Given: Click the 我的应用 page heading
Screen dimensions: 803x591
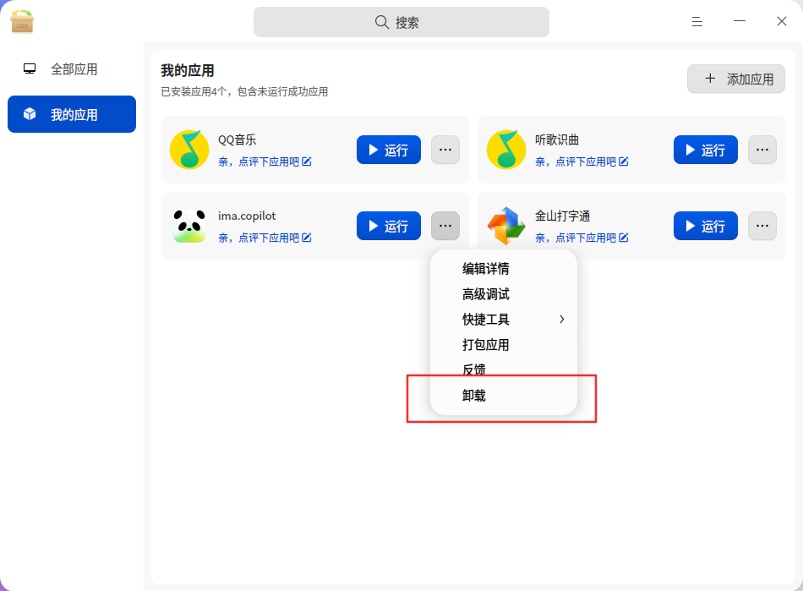Looking at the screenshot, I should (x=188, y=70).
